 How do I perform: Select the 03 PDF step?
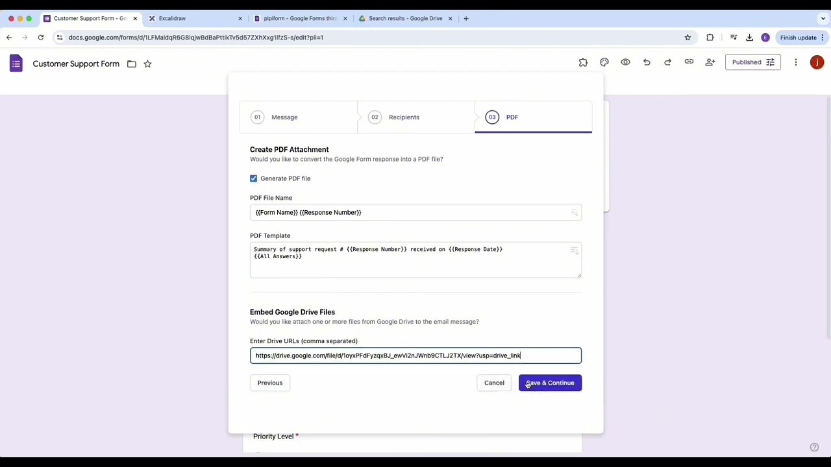click(533, 117)
